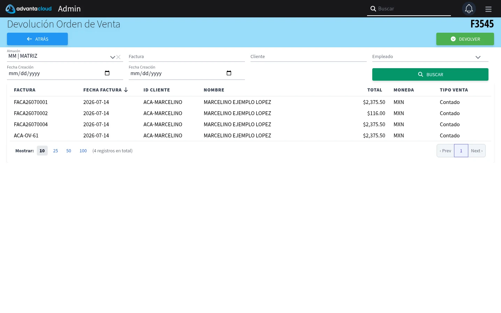501x313 pixels.
Task: Sort by Fecha Factura arrow
Action: 126,90
